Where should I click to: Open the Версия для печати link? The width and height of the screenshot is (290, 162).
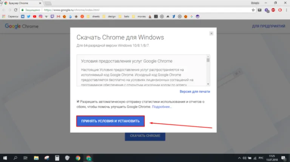coord(195,91)
